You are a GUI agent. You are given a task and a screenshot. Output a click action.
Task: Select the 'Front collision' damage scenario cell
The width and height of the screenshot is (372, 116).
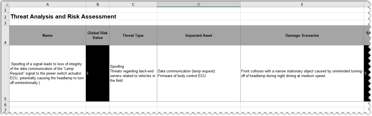(302, 73)
